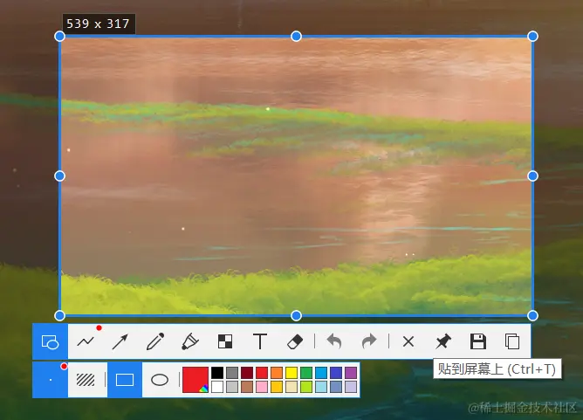
Task: Click the top-left selection handle
Action: (x=59, y=36)
